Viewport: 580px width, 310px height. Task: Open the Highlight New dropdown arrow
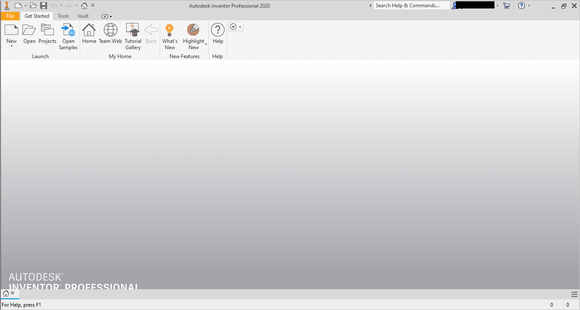(x=206, y=44)
